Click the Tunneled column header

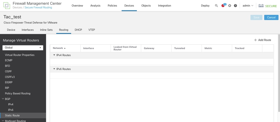point(180,48)
